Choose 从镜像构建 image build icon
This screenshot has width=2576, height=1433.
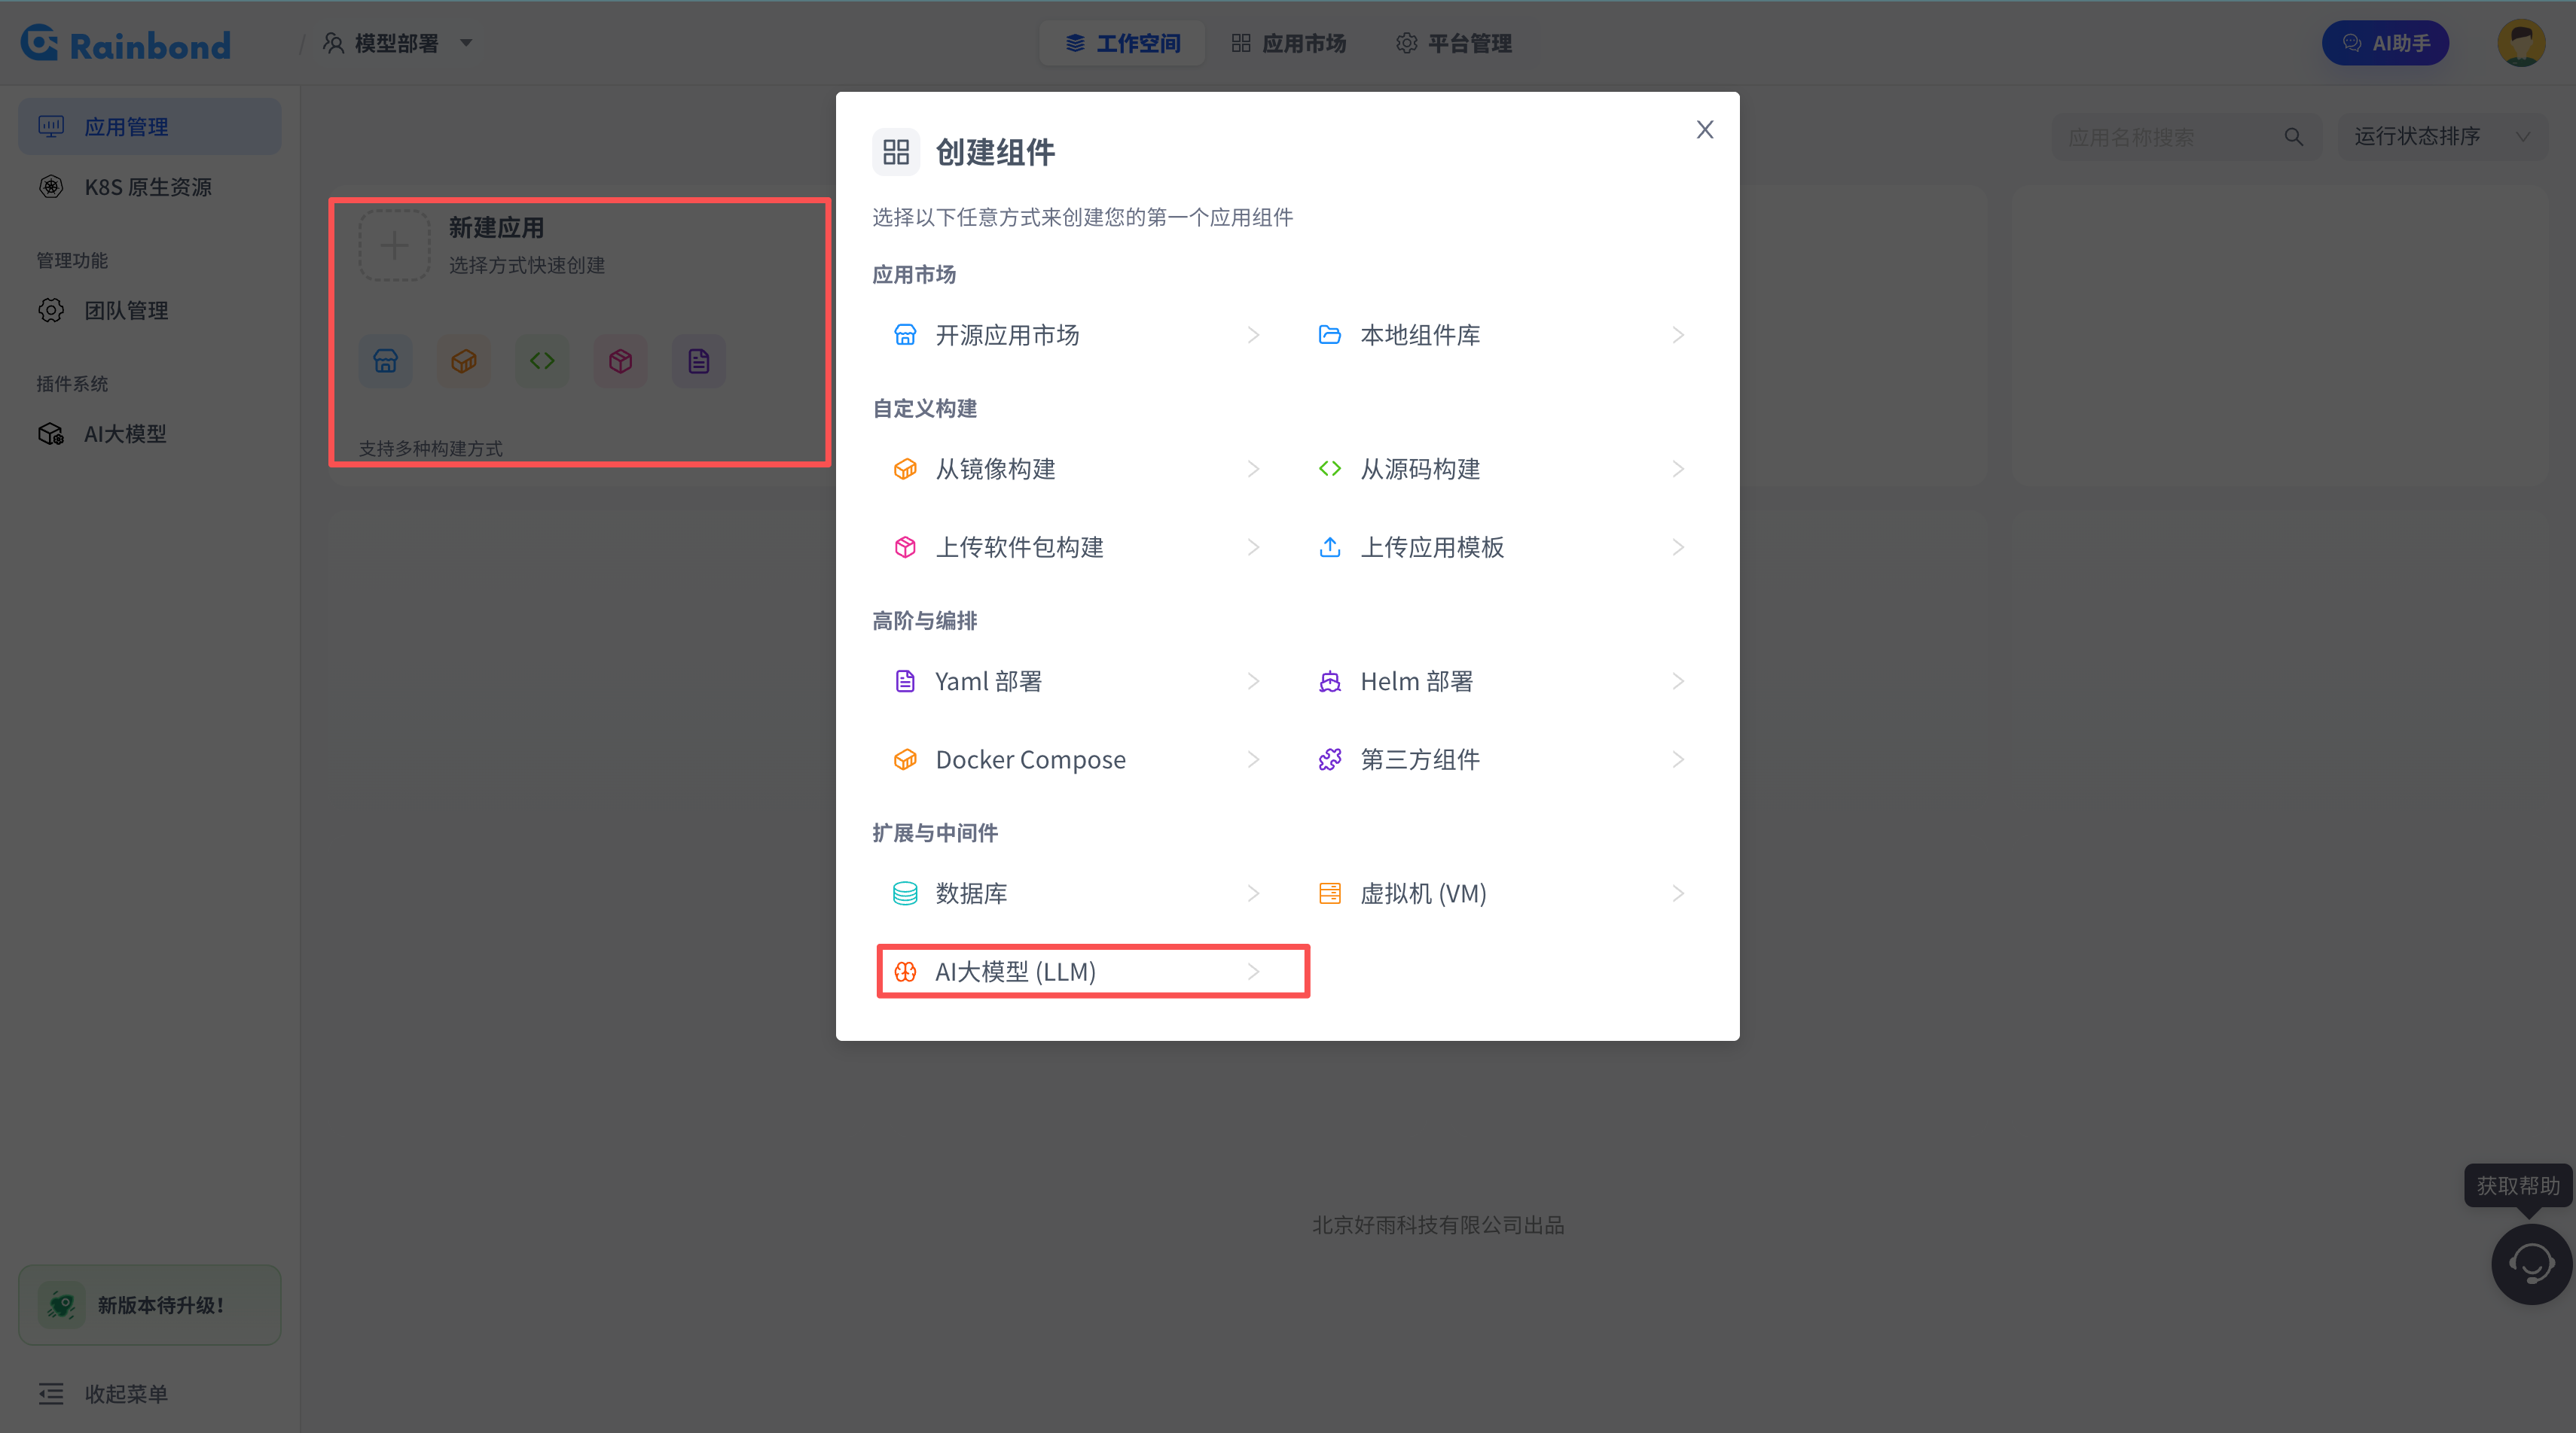coord(905,469)
